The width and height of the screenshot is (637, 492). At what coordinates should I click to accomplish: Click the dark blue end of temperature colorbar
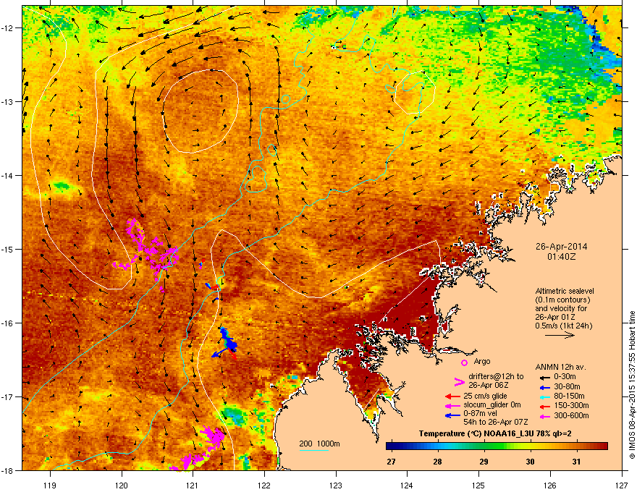[x=391, y=446]
